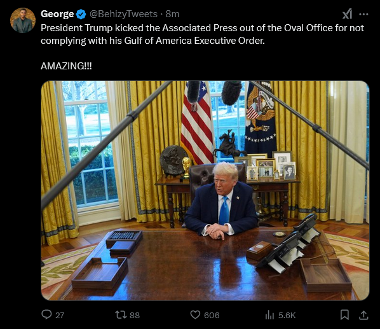Open the Oval Office photo
The image size is (380, 329).
pyautogui.click(x=205, y=190)
